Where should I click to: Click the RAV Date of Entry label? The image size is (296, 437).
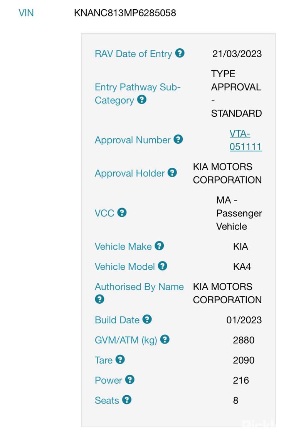[133, 54]
